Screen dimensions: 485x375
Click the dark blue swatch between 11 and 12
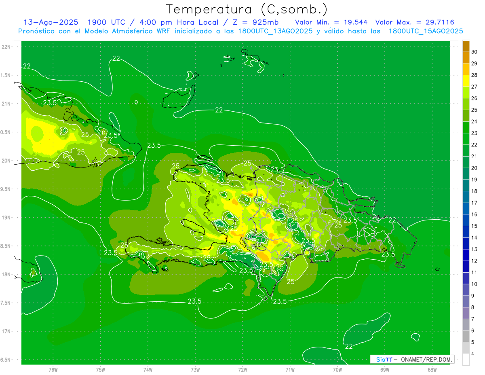tap(466, 267)
